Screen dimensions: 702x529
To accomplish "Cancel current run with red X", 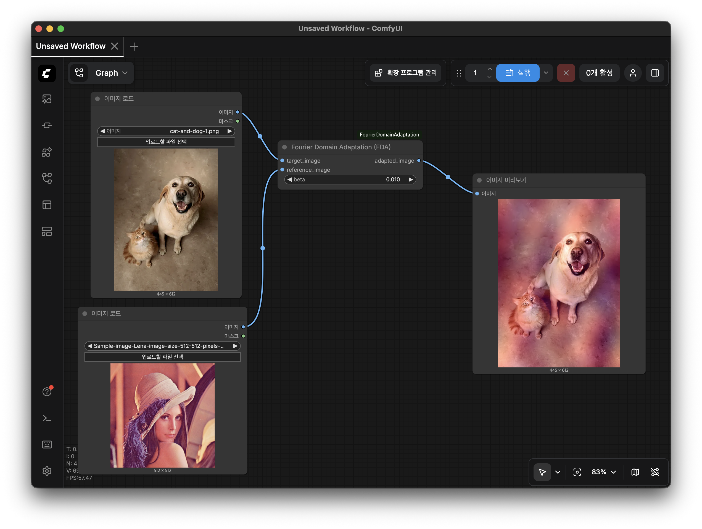I will [x=566, y=73].
